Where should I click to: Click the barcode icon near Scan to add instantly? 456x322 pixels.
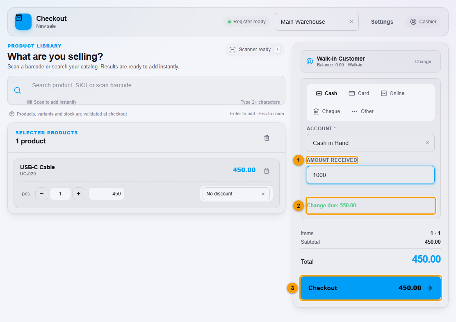point(30,102)
